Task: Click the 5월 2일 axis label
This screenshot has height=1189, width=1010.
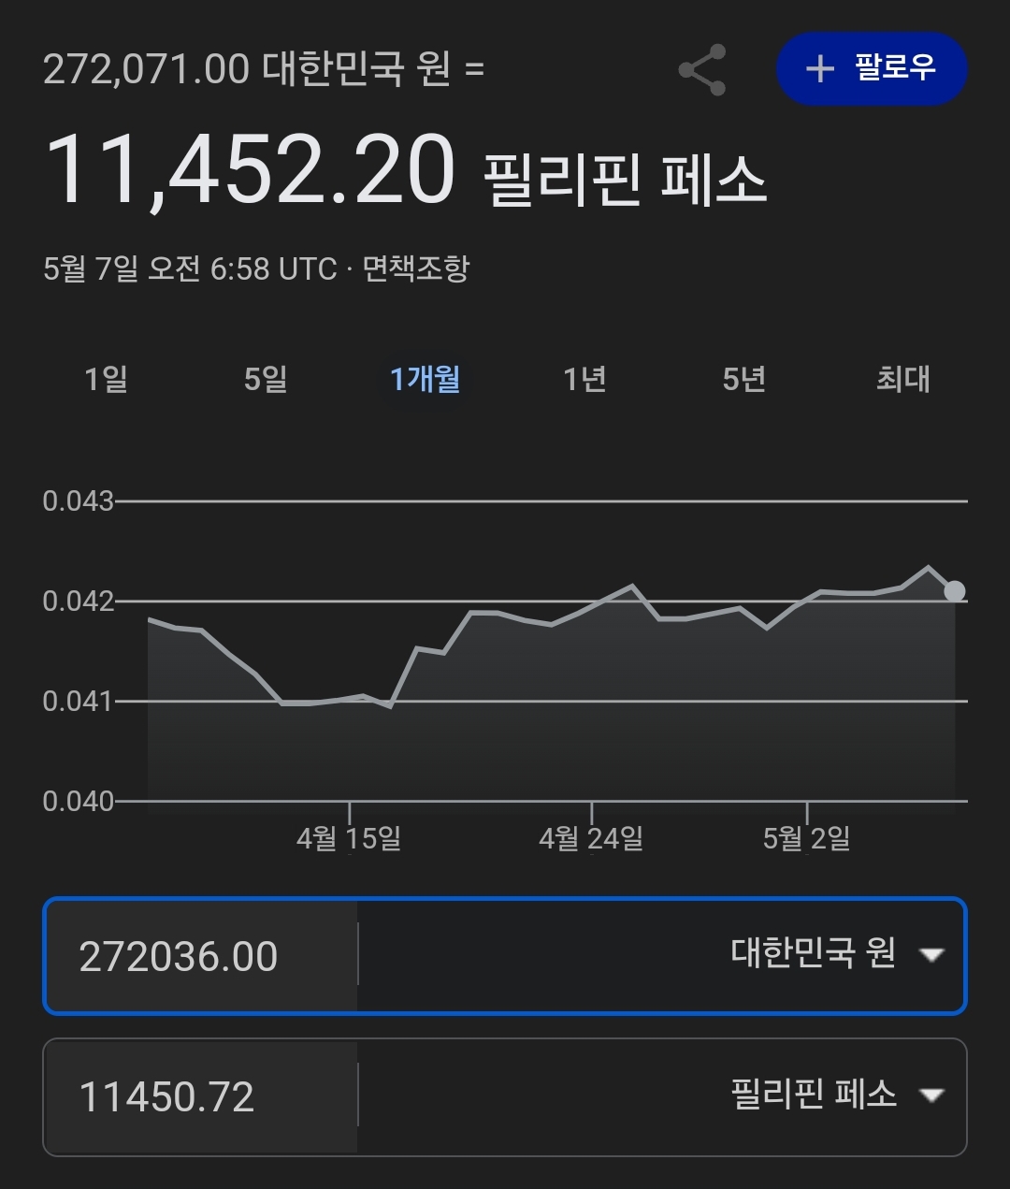Action: 806,837
